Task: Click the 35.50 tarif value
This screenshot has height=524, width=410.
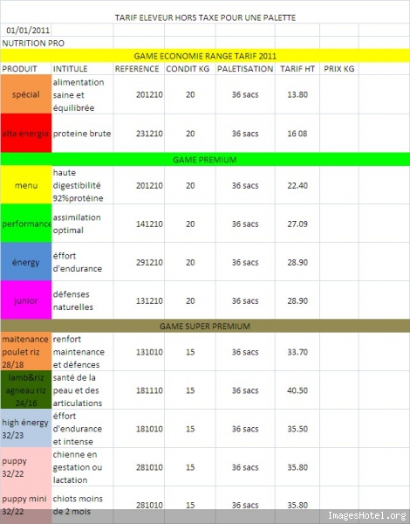Action: point(297,429)
